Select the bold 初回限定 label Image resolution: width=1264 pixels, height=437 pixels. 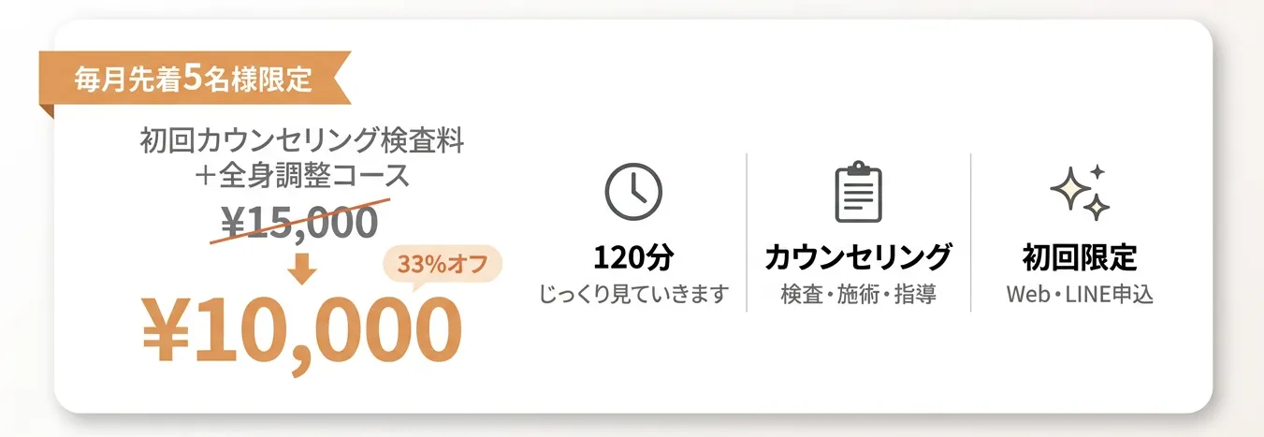1080,257
